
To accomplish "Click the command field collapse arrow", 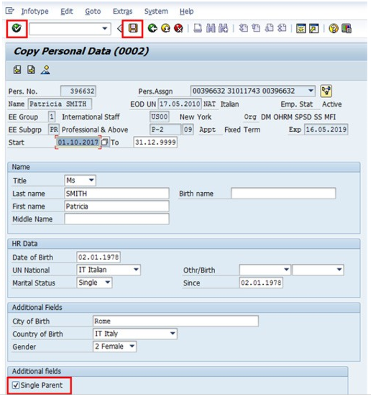I will [x=120, y=28].
